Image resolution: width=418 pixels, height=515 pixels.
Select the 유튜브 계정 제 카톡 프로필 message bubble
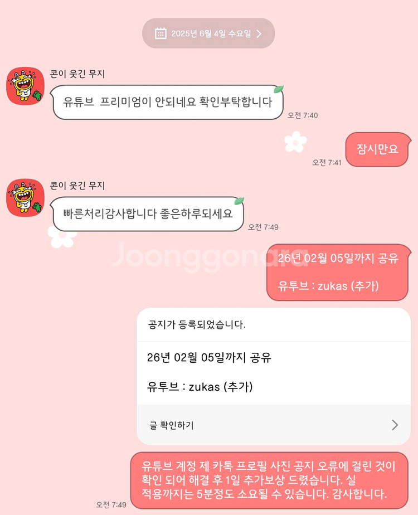[x=269, y=480]
